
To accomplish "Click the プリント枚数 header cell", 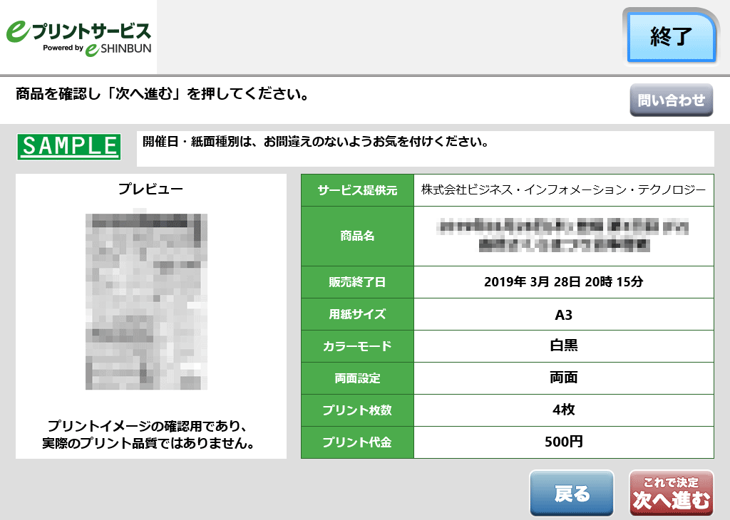I will [358, 411].
